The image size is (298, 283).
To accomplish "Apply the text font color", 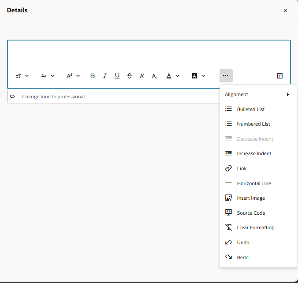I will [169, 76].
